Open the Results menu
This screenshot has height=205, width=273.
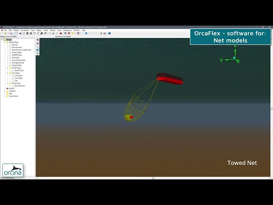click(52, 30)
